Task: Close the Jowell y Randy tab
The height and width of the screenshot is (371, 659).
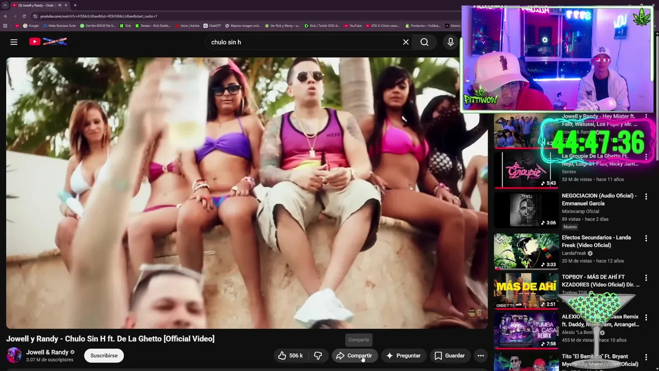Action: 66,5
